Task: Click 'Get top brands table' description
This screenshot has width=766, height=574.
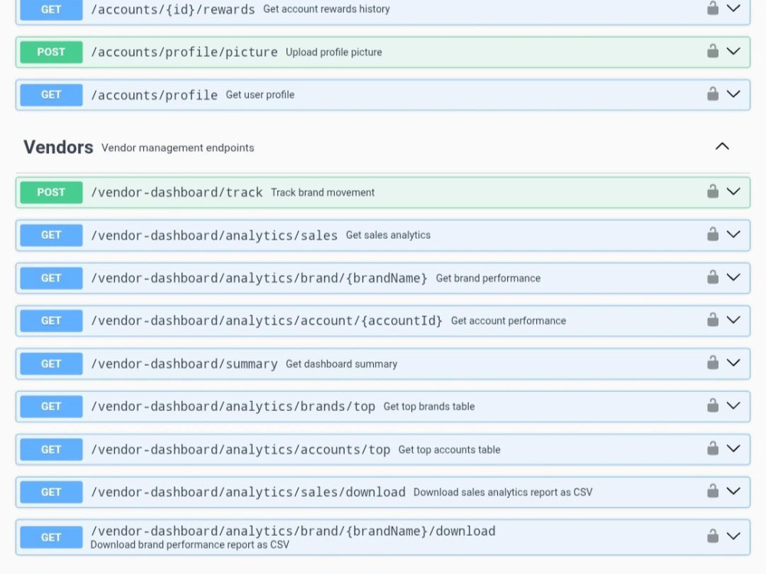Action: 429,406
